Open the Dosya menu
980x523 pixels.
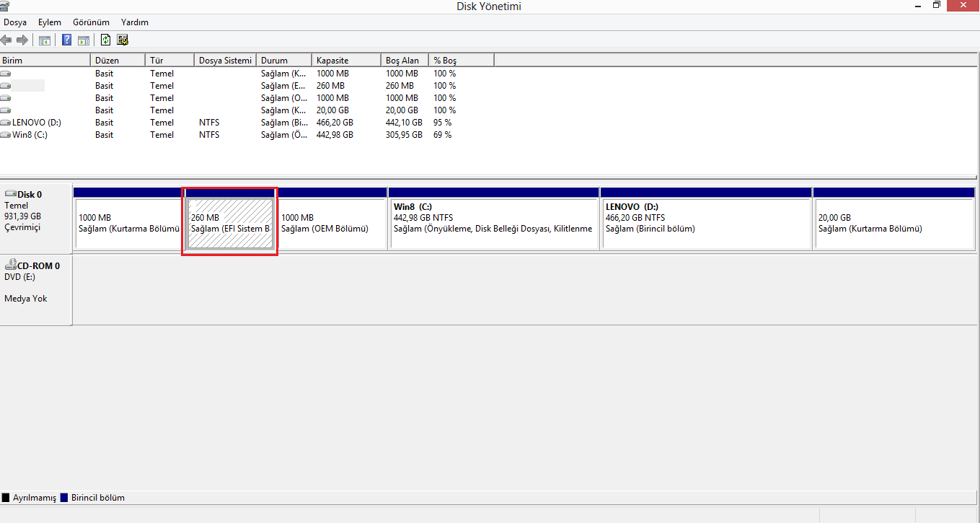(15, 22)
